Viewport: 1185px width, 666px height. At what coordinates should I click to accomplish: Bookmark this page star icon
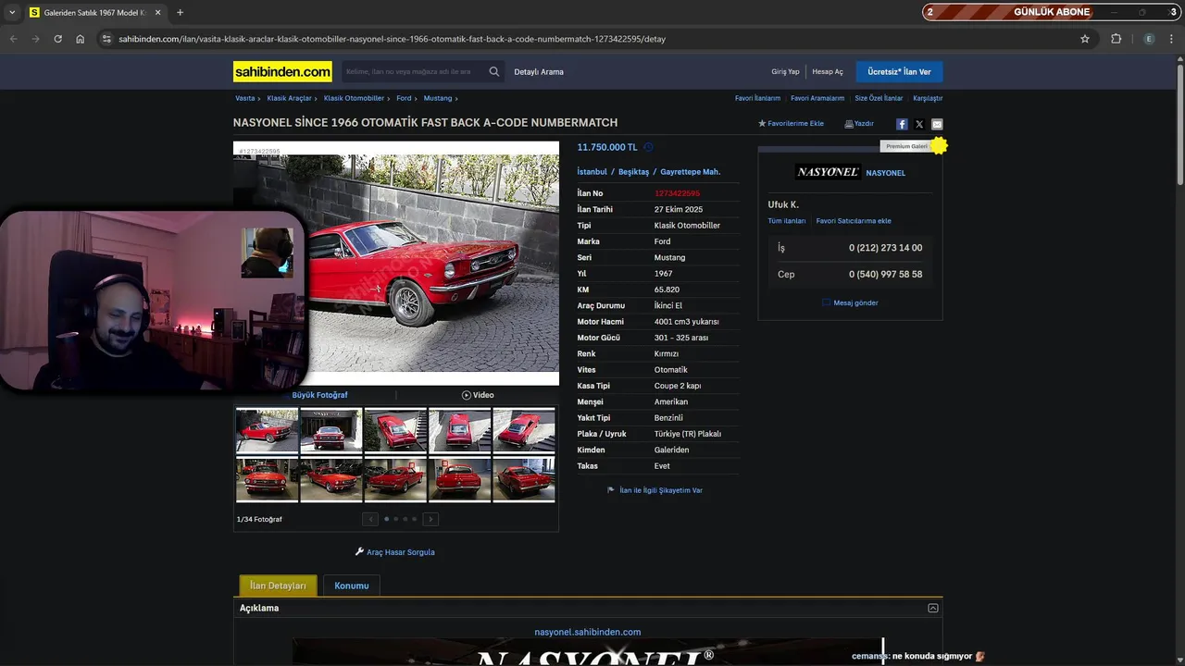pyautogui.click(x=1085, y=39)
